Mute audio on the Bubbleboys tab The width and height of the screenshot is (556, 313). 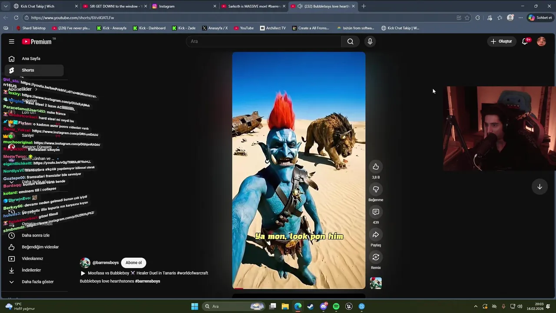pos(300,6)
